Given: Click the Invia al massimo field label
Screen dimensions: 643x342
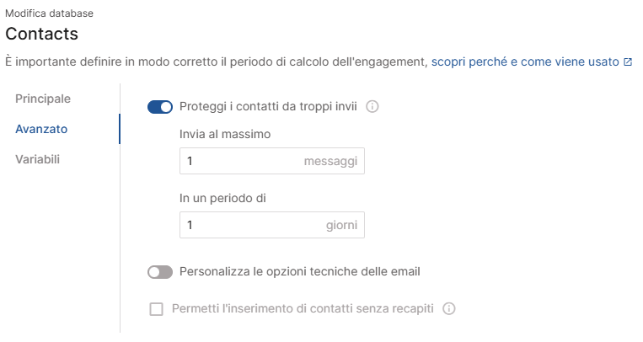Looking at the screenshot, I should (x=225, y=134).
